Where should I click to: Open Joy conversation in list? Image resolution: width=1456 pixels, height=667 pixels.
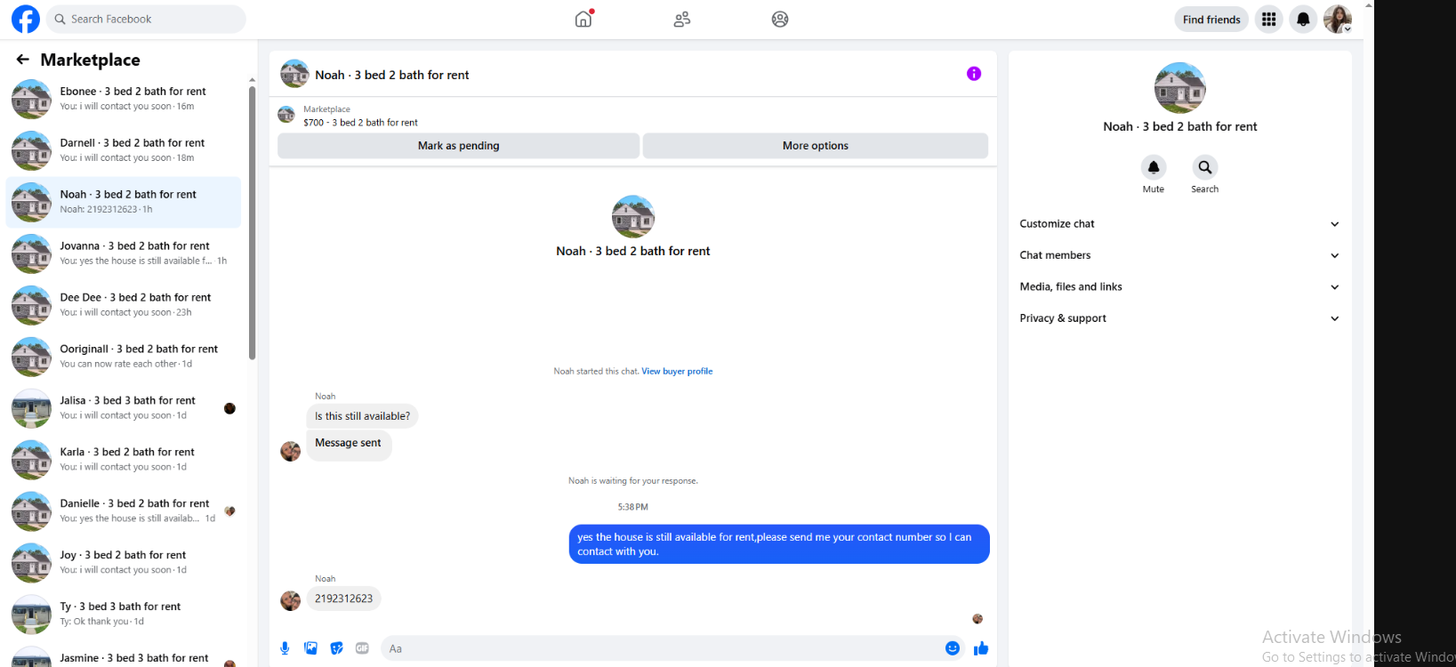pos(124,563)
